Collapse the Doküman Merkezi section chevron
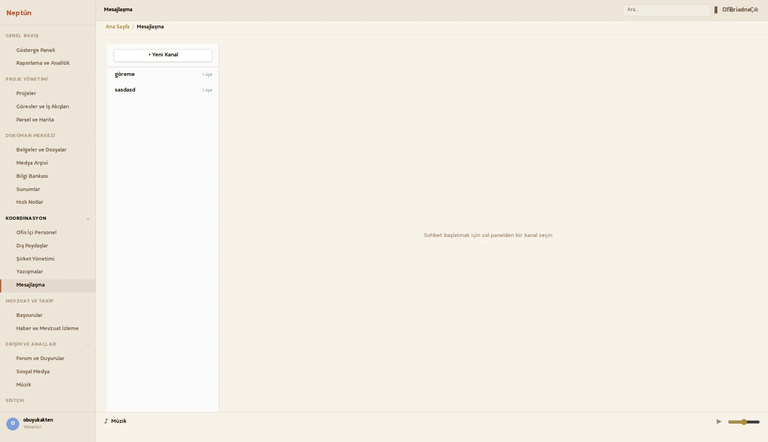This screenshot has height=442, width=768. click(88, 135)
